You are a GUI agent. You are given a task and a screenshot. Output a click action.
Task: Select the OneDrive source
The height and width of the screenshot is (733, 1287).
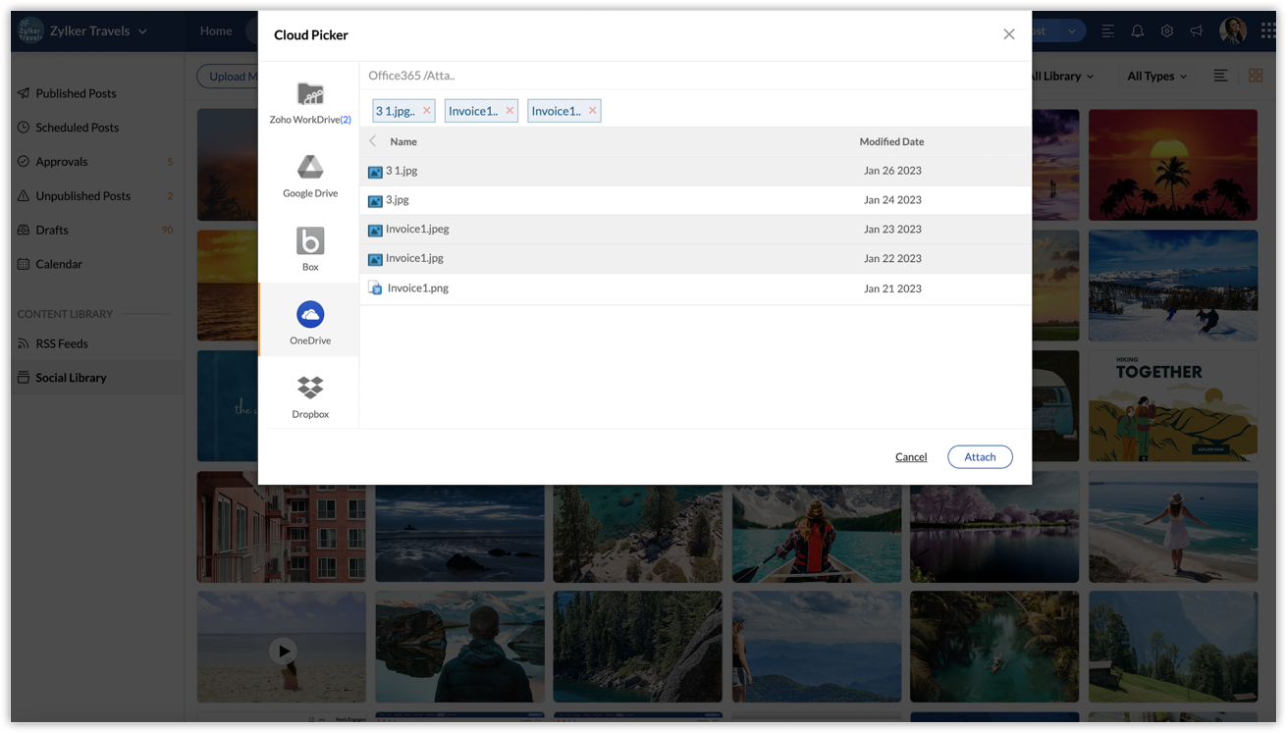(x=310, y=322)
